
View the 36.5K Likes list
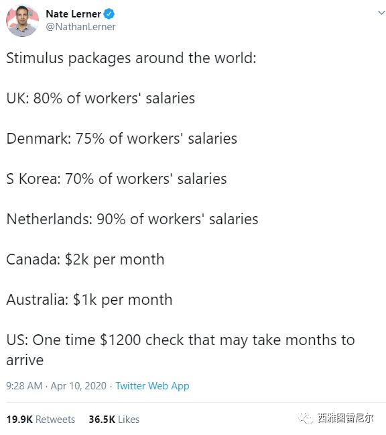click(x=114, y=419)
